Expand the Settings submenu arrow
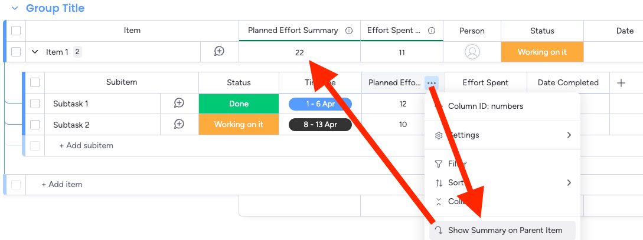643x240 pixels. pos(569,135)
